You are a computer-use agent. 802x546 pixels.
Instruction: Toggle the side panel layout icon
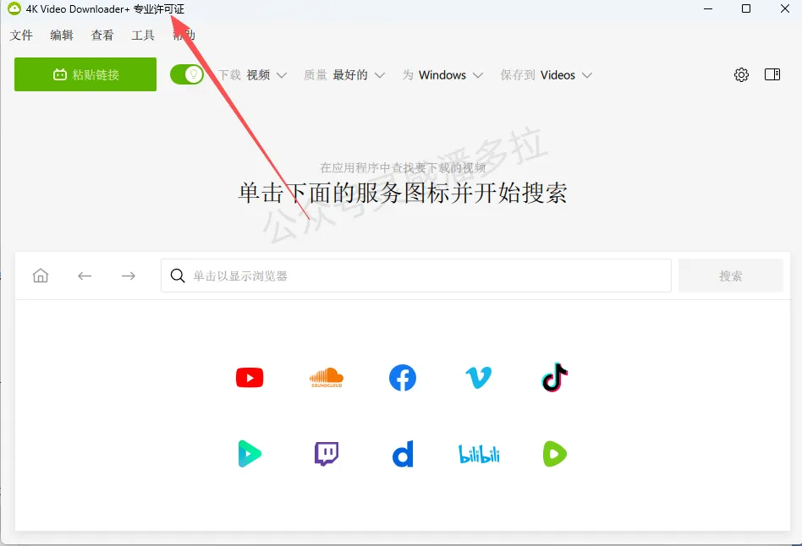772,74
